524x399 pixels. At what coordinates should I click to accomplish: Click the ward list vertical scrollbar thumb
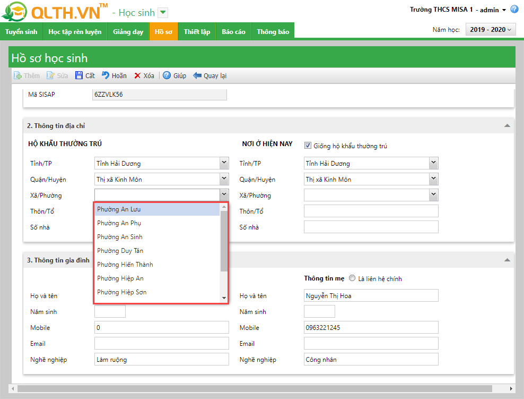coord(224,241)
